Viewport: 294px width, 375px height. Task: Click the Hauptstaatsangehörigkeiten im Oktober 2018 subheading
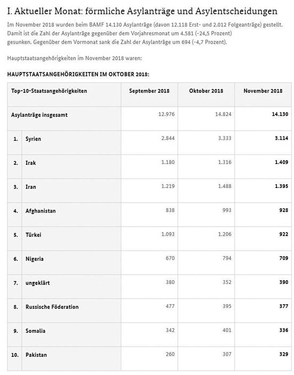pyautogui.click(x=78, y=74)
